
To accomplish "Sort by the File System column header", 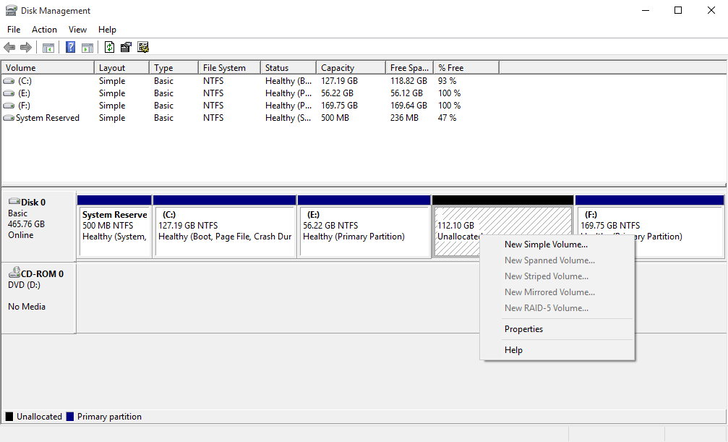I will [229, 68].
